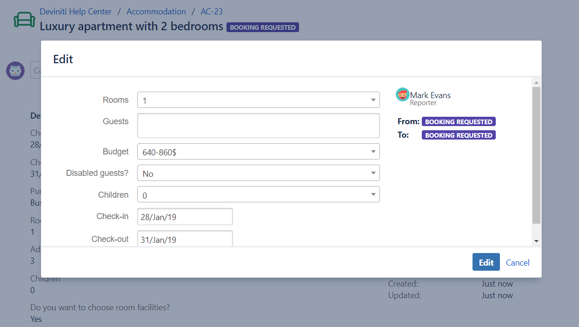Open the AC-23 breadcrumb link
Image resolution: width=579 pixels, height=327 pixels.
coord(212,12)
